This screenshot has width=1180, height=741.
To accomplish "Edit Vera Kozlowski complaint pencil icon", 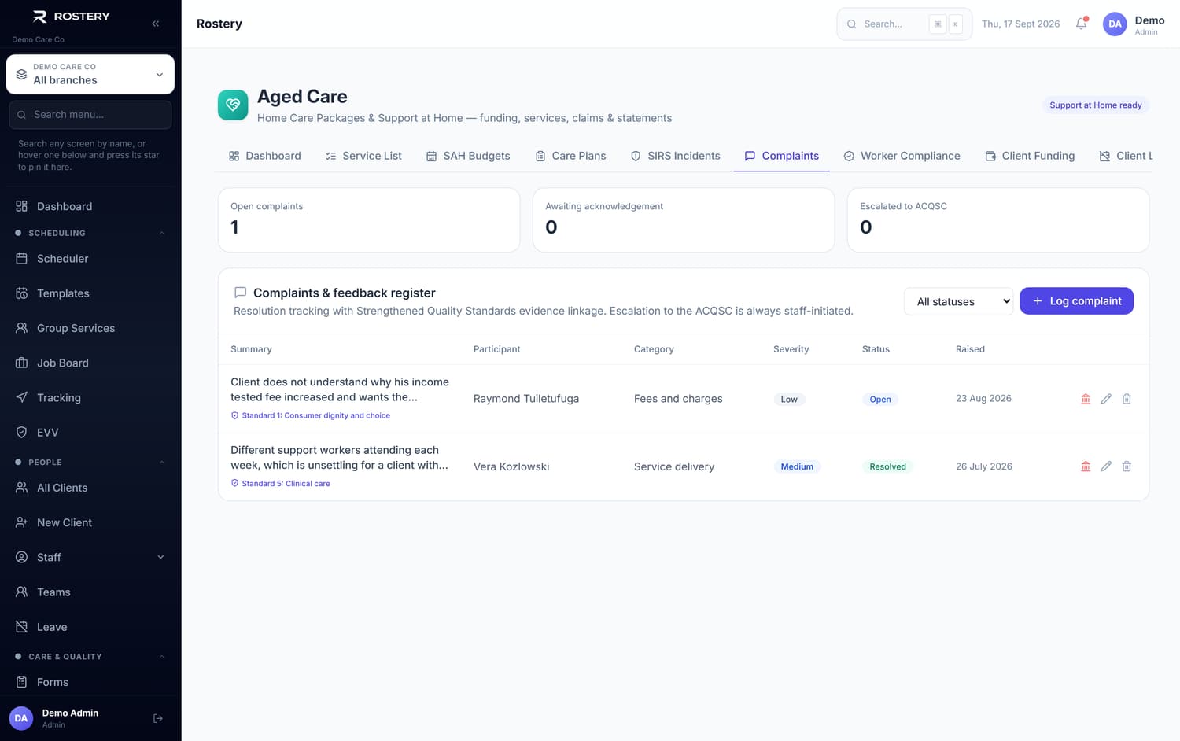I will click(1106, 466).
